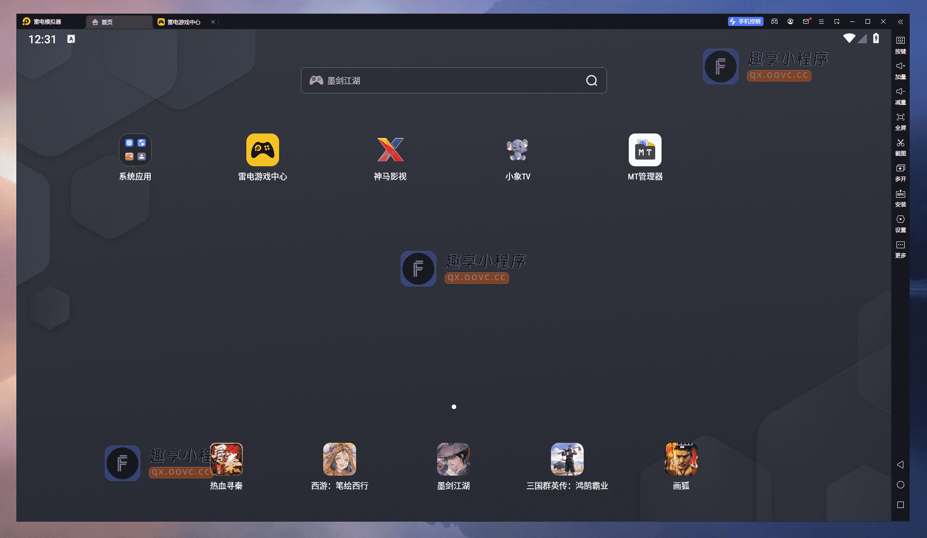Launch 画狐 game

(681, 459)
